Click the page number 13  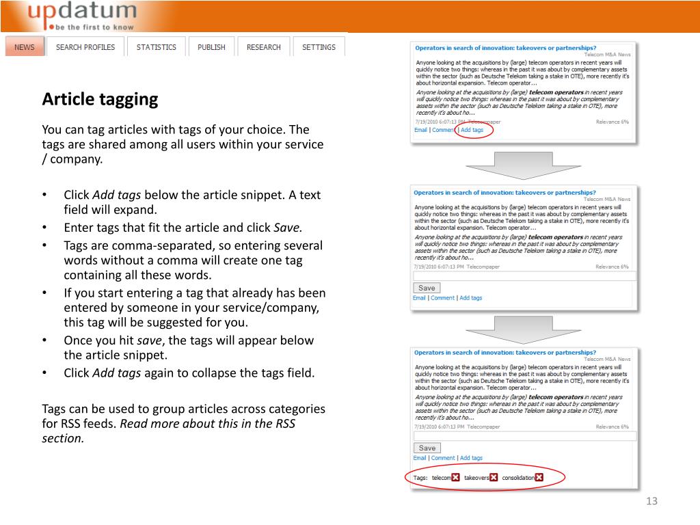[651, 501]
